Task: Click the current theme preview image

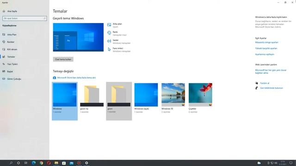Action: coord(78,37)
